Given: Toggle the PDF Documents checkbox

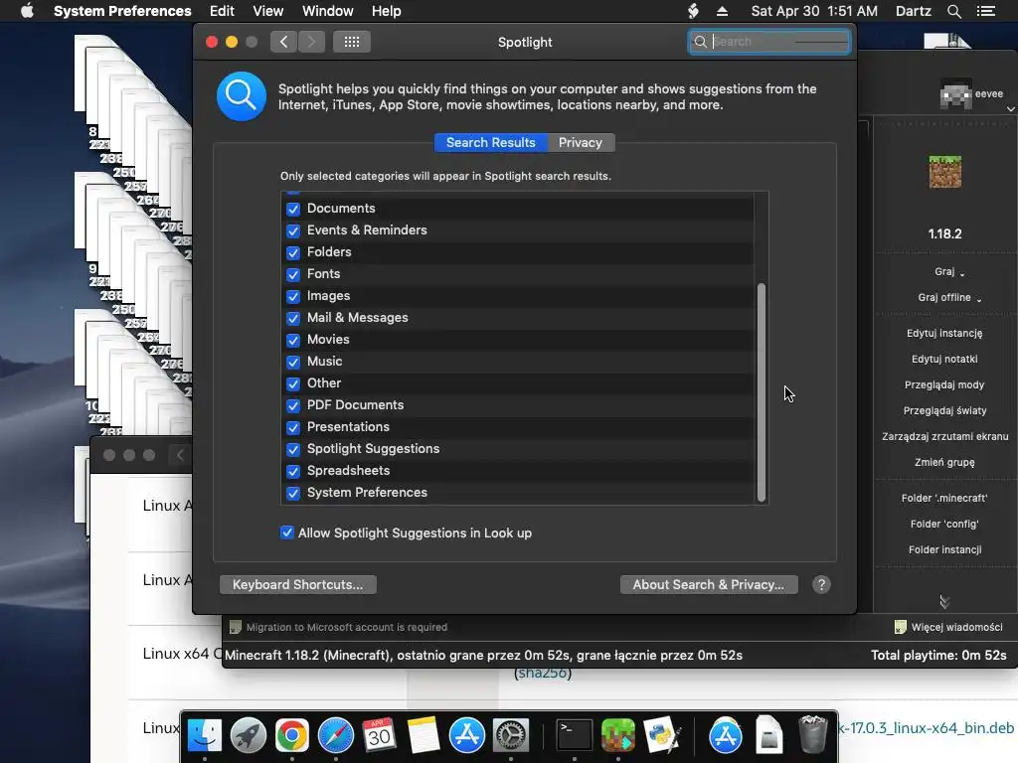Looking at the screenshot, I should click(293, 405).
